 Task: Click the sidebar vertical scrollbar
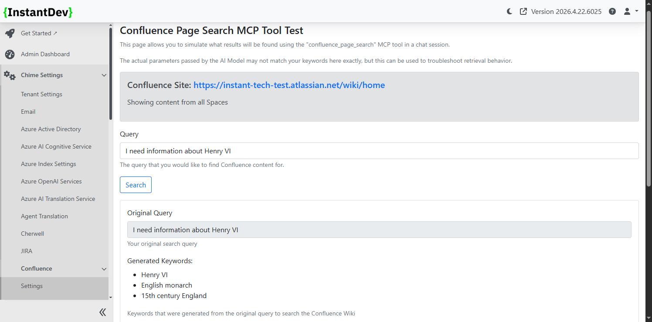[x=111, y=74]
